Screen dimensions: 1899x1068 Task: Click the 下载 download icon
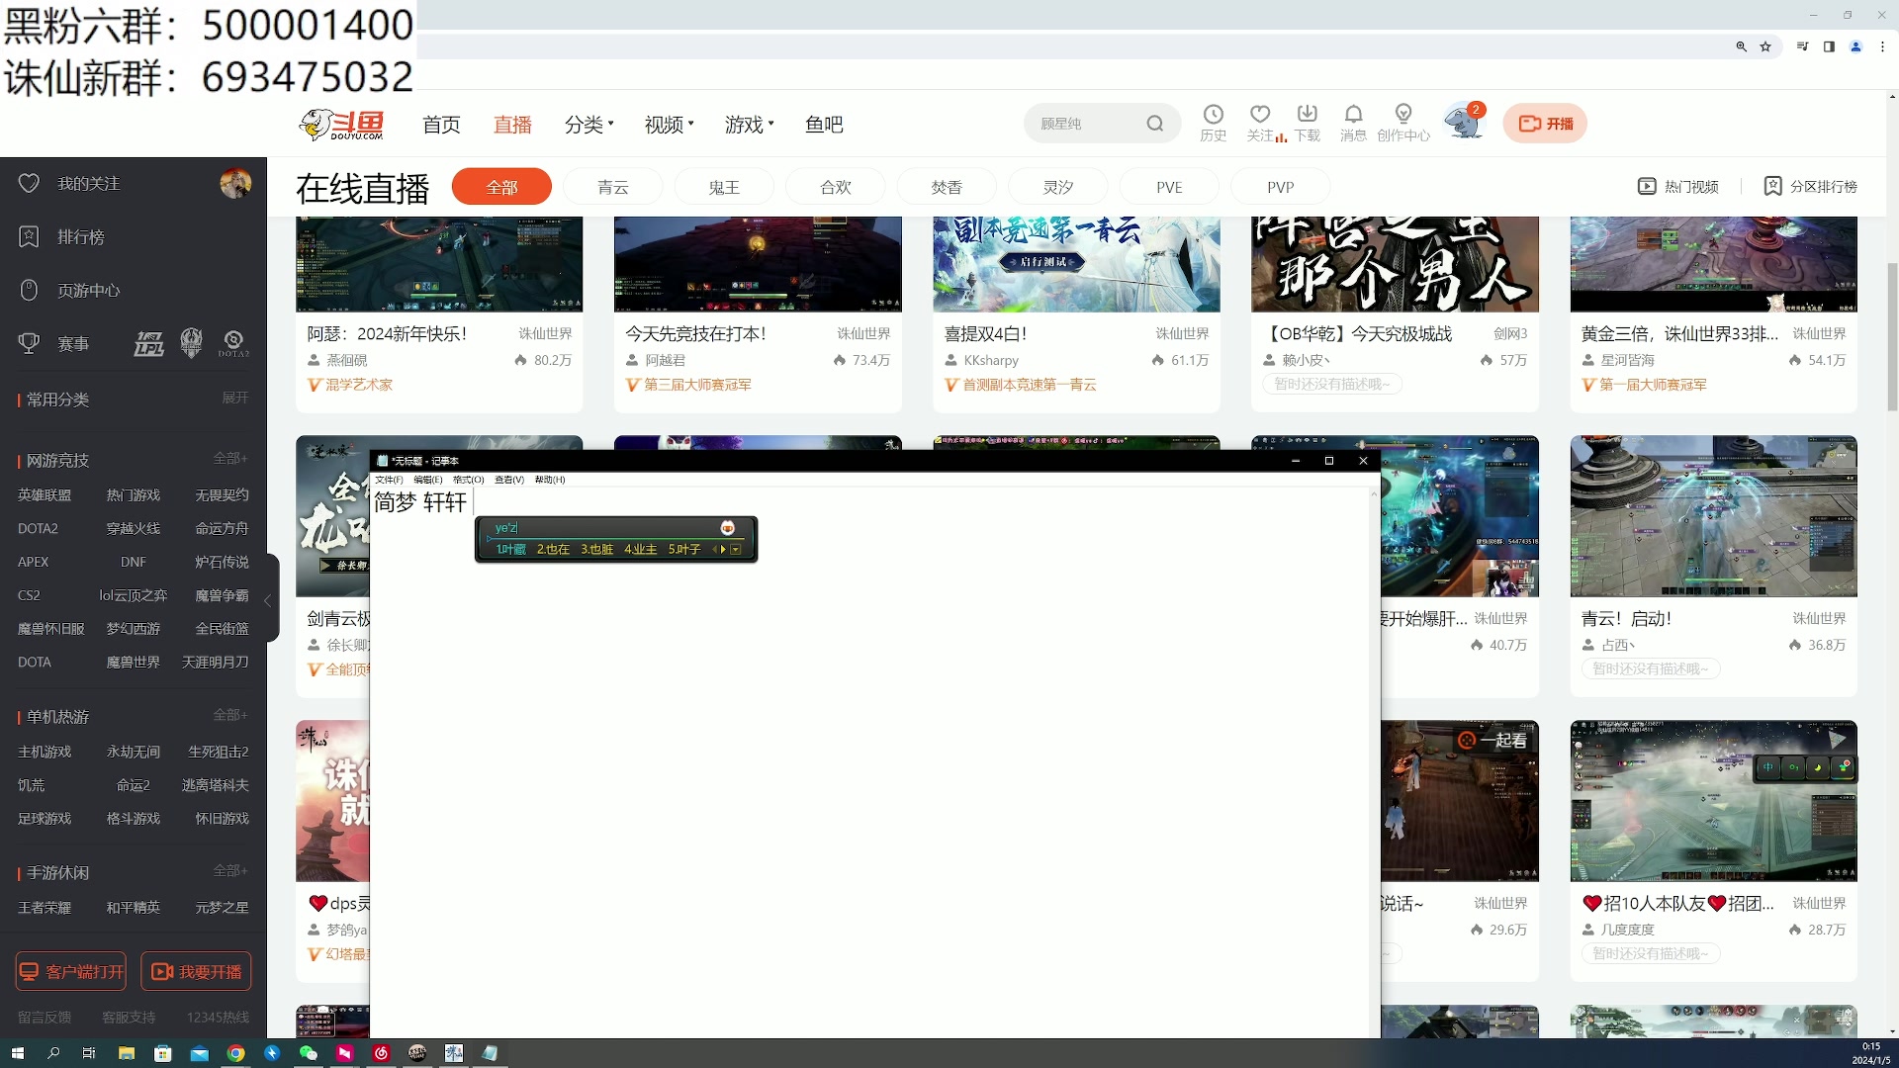pyautogui.click(x=1308, y=115)
